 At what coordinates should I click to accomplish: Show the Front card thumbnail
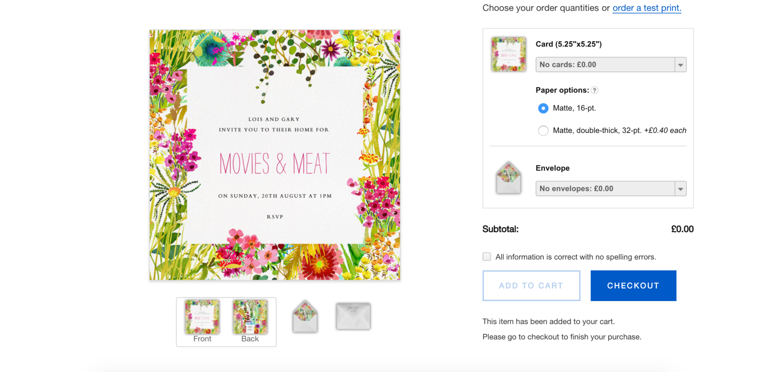(x=202, y=317)
